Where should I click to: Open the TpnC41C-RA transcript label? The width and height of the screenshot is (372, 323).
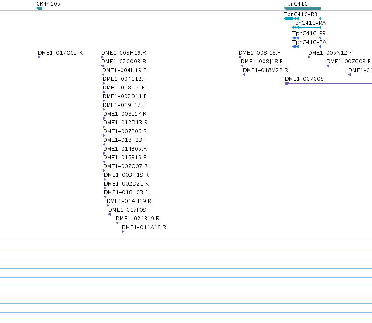pyautogui.click(x=309, y=23)
